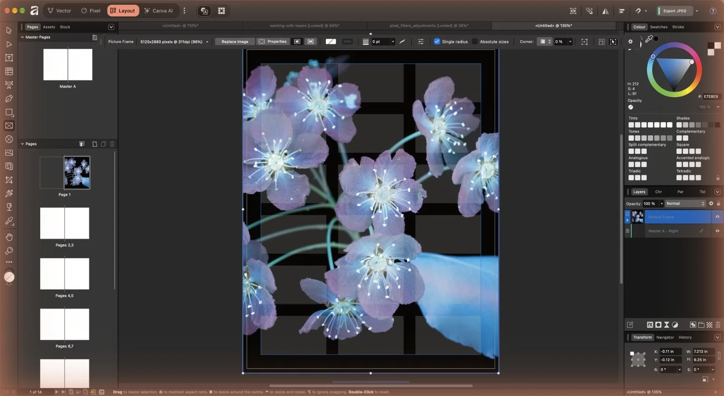
Task: Click the Export JPEG button
Action: coord(675,11)
